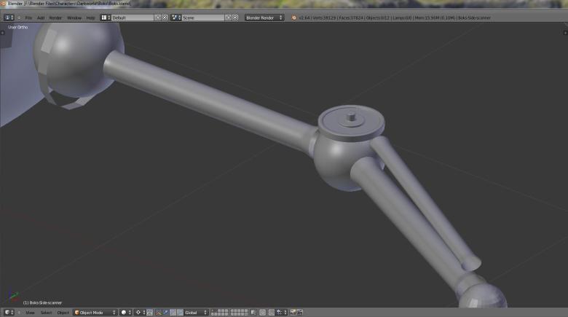Open the File menu

pyautogui.click(x=28, y=17)
